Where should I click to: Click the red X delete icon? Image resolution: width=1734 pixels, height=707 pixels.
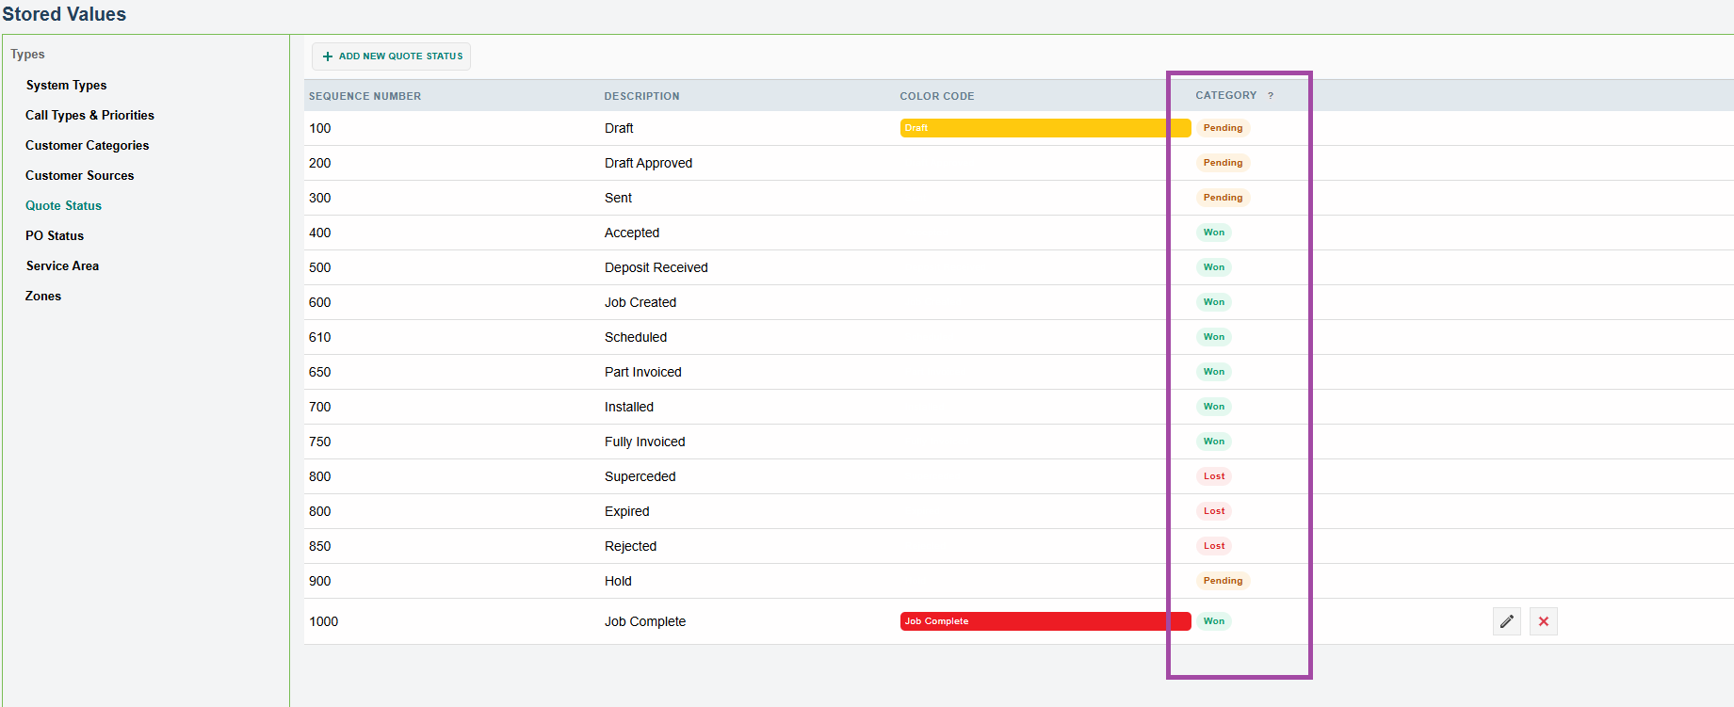click(x=1544, y=621)
